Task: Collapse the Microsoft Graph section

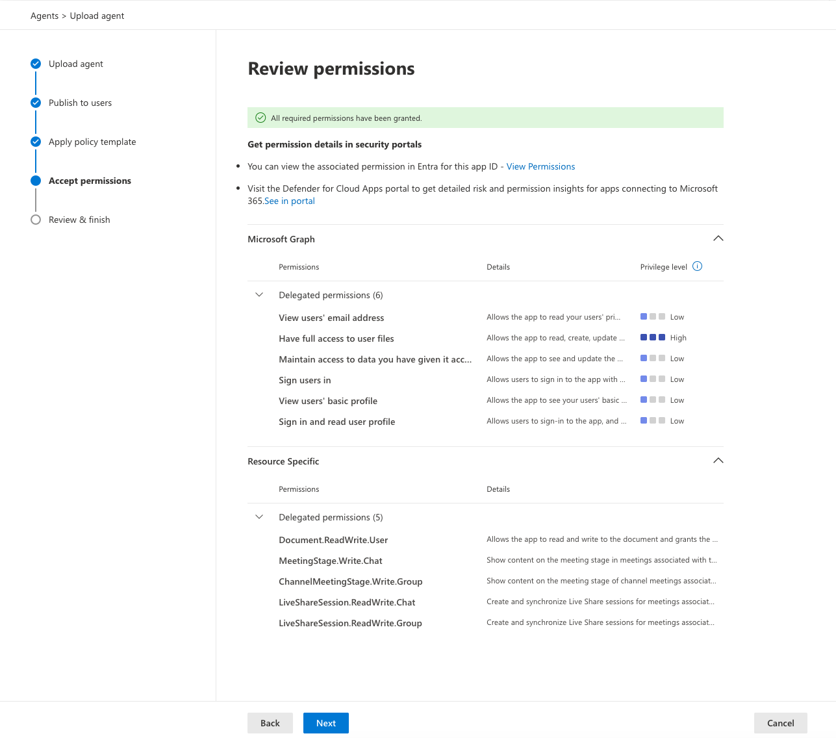Action: (718, 238)
